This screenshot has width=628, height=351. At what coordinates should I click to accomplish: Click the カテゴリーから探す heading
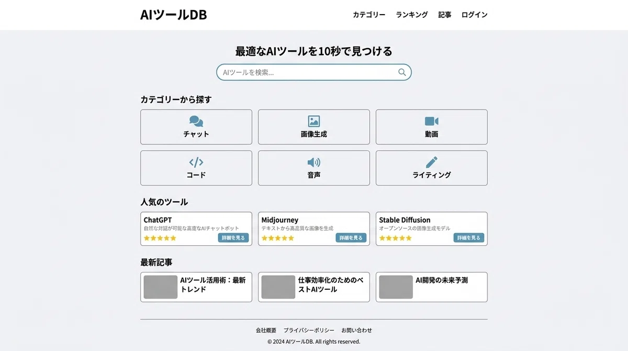pyautogui.click(x=176, y=100)
